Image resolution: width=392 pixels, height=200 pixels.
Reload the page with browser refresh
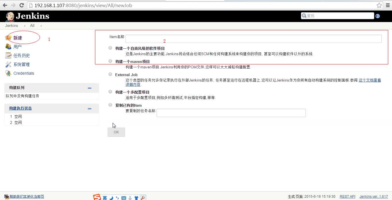(x=22, y=5)
